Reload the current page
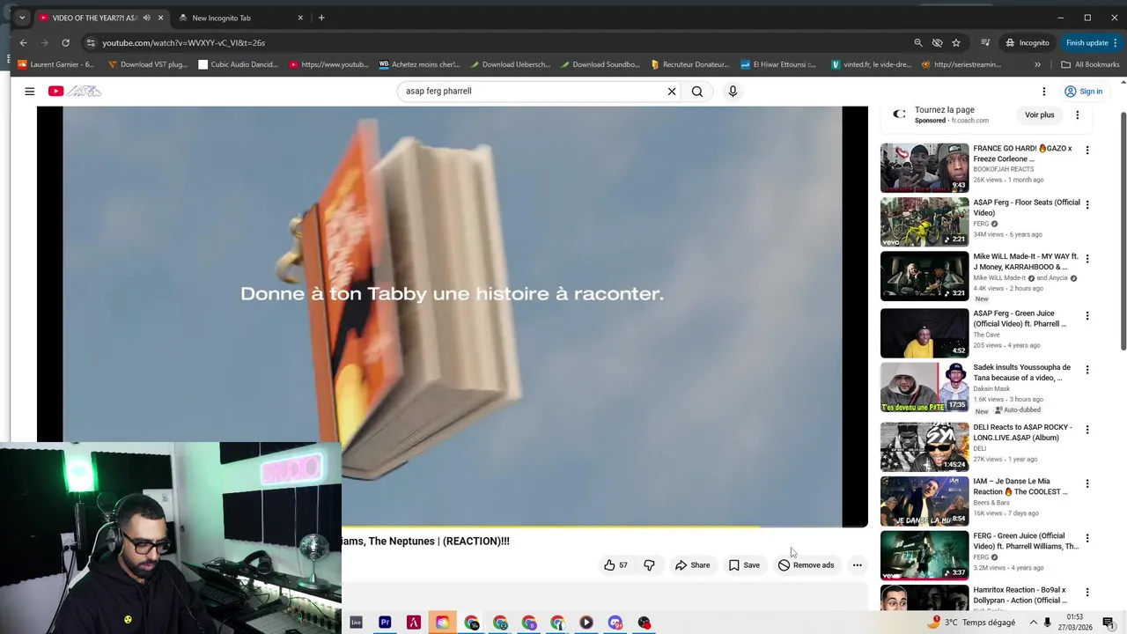Image resolution: width=1127 pixels, height=634 pixels. 65,42
